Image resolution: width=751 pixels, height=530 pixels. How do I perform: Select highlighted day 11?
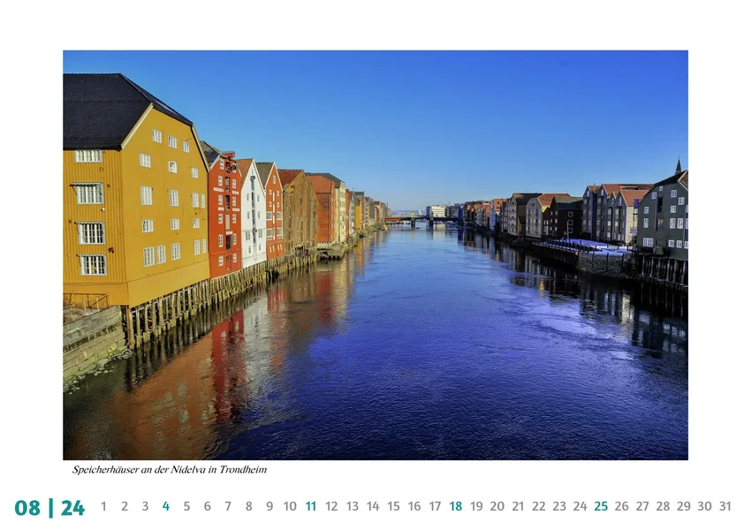pos(311,506)
